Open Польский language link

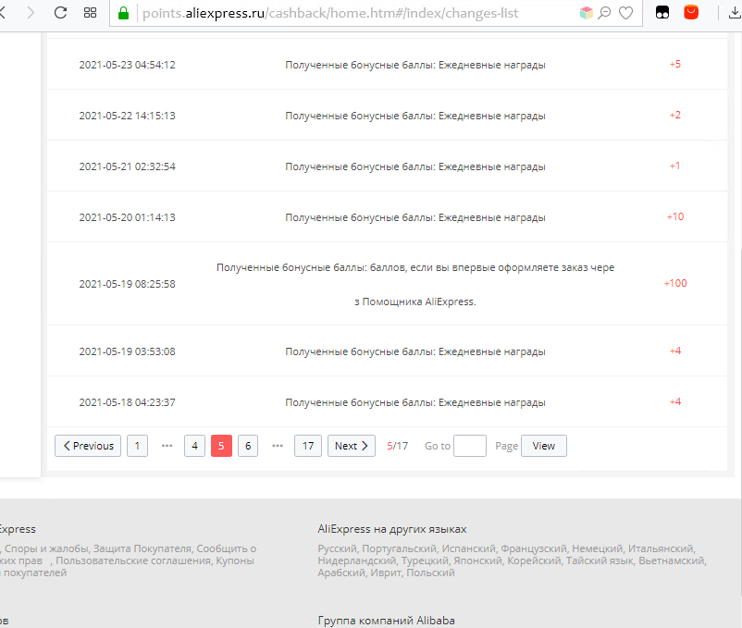(x=430, y=573)
